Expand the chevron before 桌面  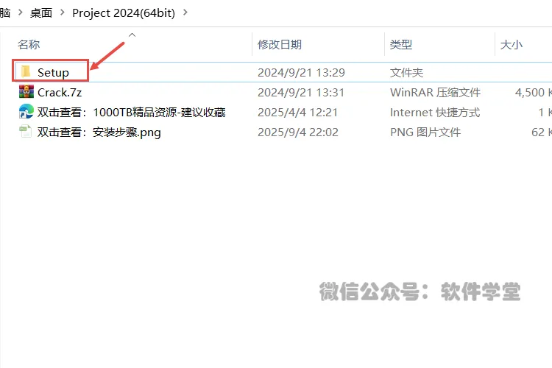point(20,13)
